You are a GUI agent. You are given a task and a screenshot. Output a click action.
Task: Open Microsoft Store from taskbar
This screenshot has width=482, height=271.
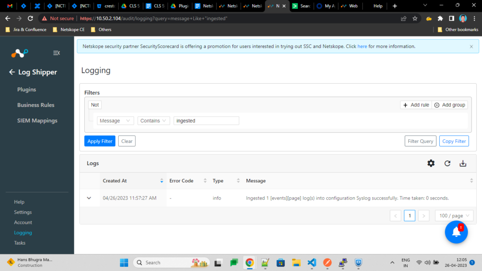[281, 263]
